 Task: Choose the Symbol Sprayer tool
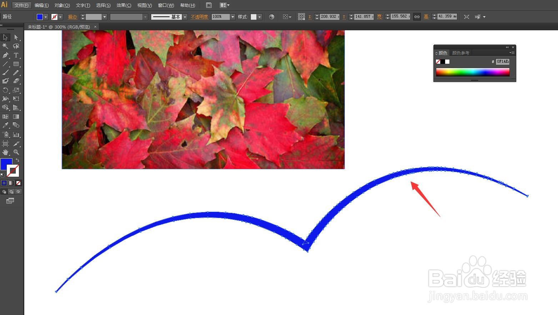click(5, 134)
